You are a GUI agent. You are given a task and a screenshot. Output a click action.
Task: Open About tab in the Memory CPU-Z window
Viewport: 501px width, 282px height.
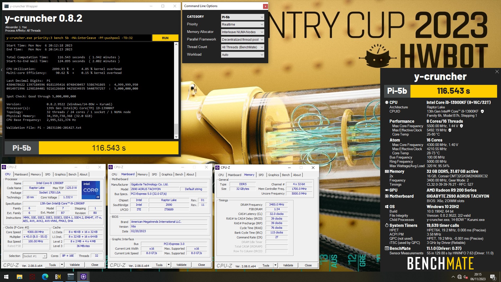tap(297, 175)
